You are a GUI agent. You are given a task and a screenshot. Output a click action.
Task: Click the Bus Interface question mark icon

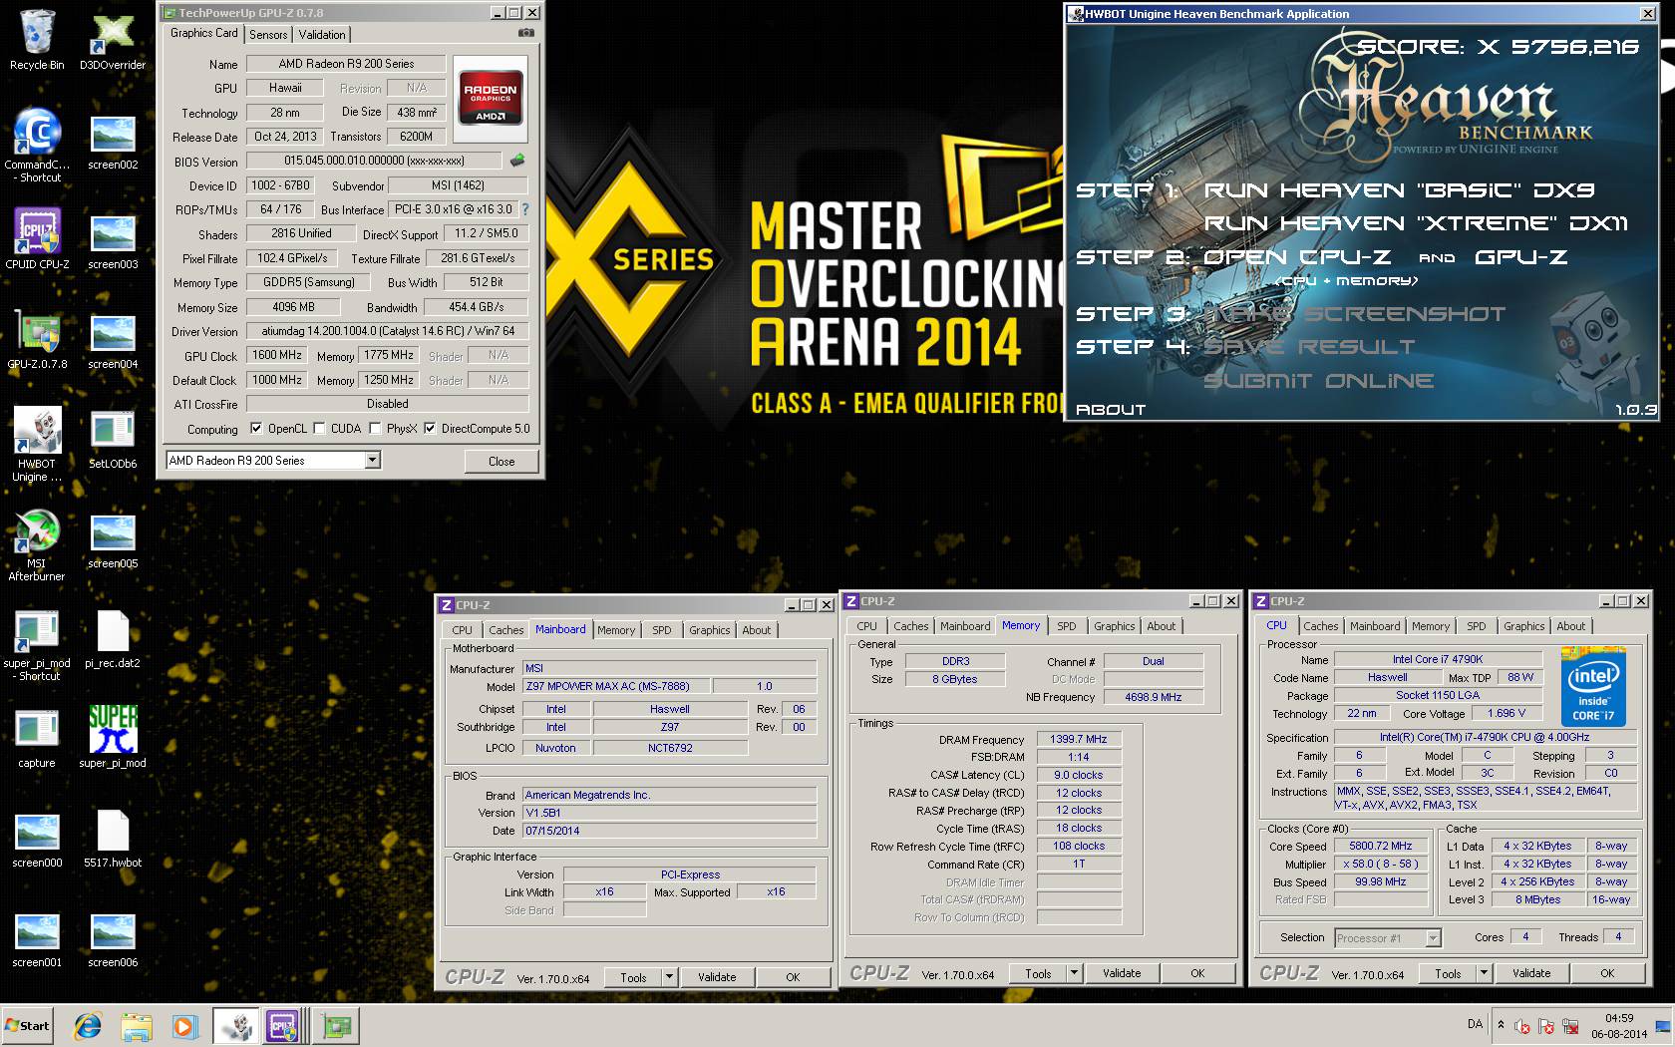pyautogui.click(x=525, y=209)
